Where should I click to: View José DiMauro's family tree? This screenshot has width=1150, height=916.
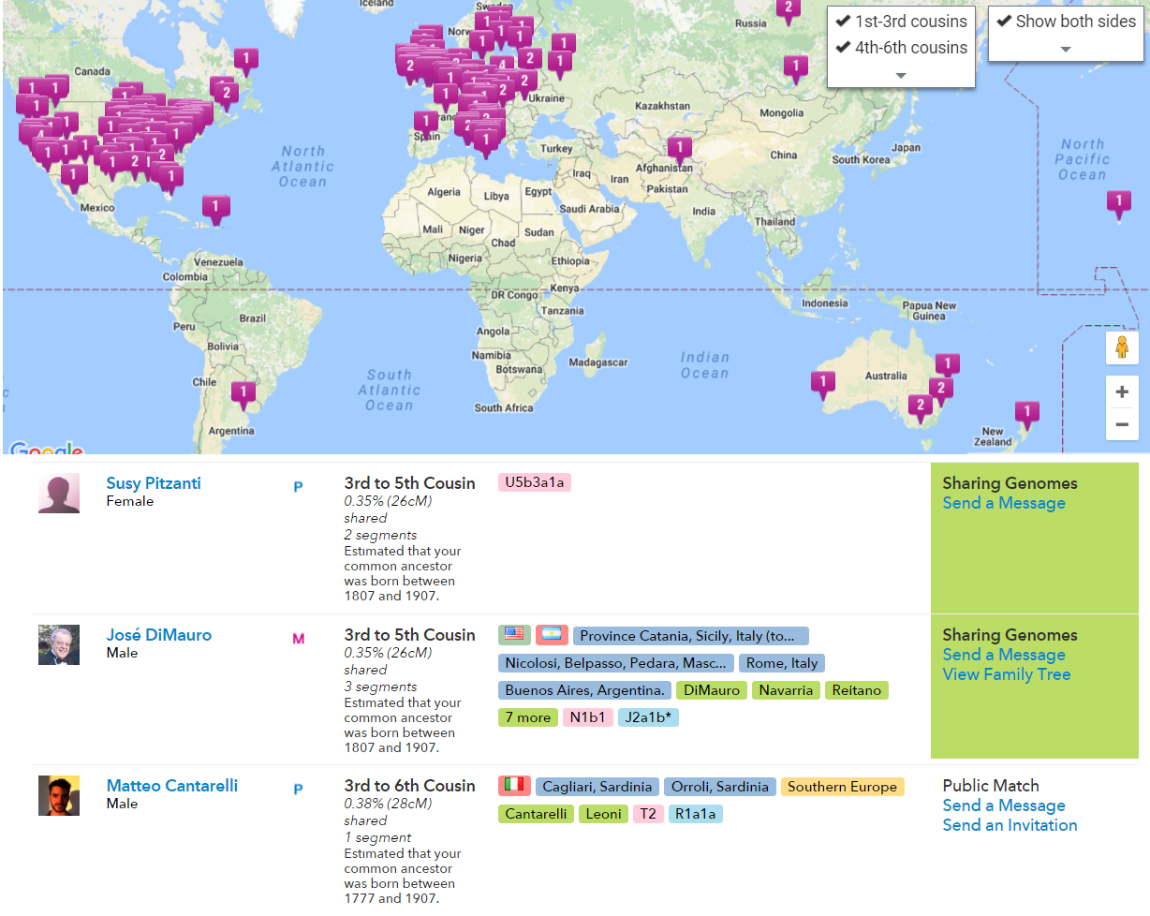tap(1007, 675)
